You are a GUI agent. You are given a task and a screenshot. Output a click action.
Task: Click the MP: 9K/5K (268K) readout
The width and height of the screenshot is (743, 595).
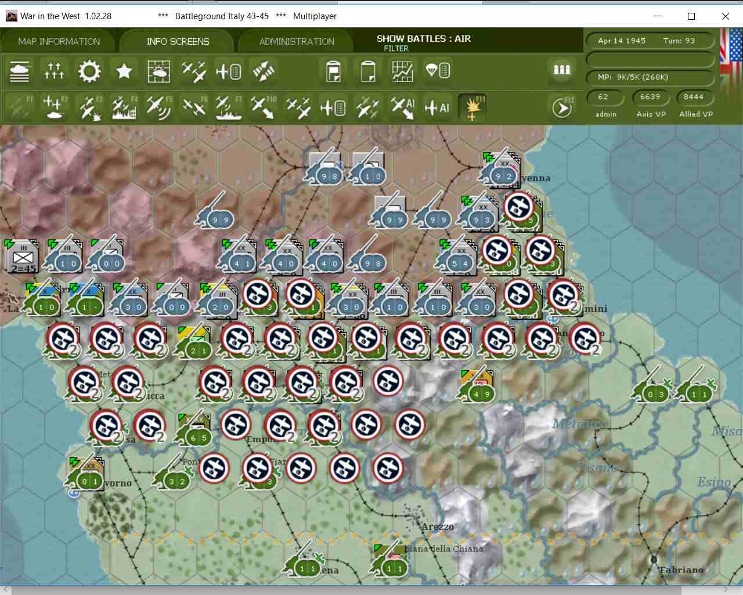(x=650, y=77)
